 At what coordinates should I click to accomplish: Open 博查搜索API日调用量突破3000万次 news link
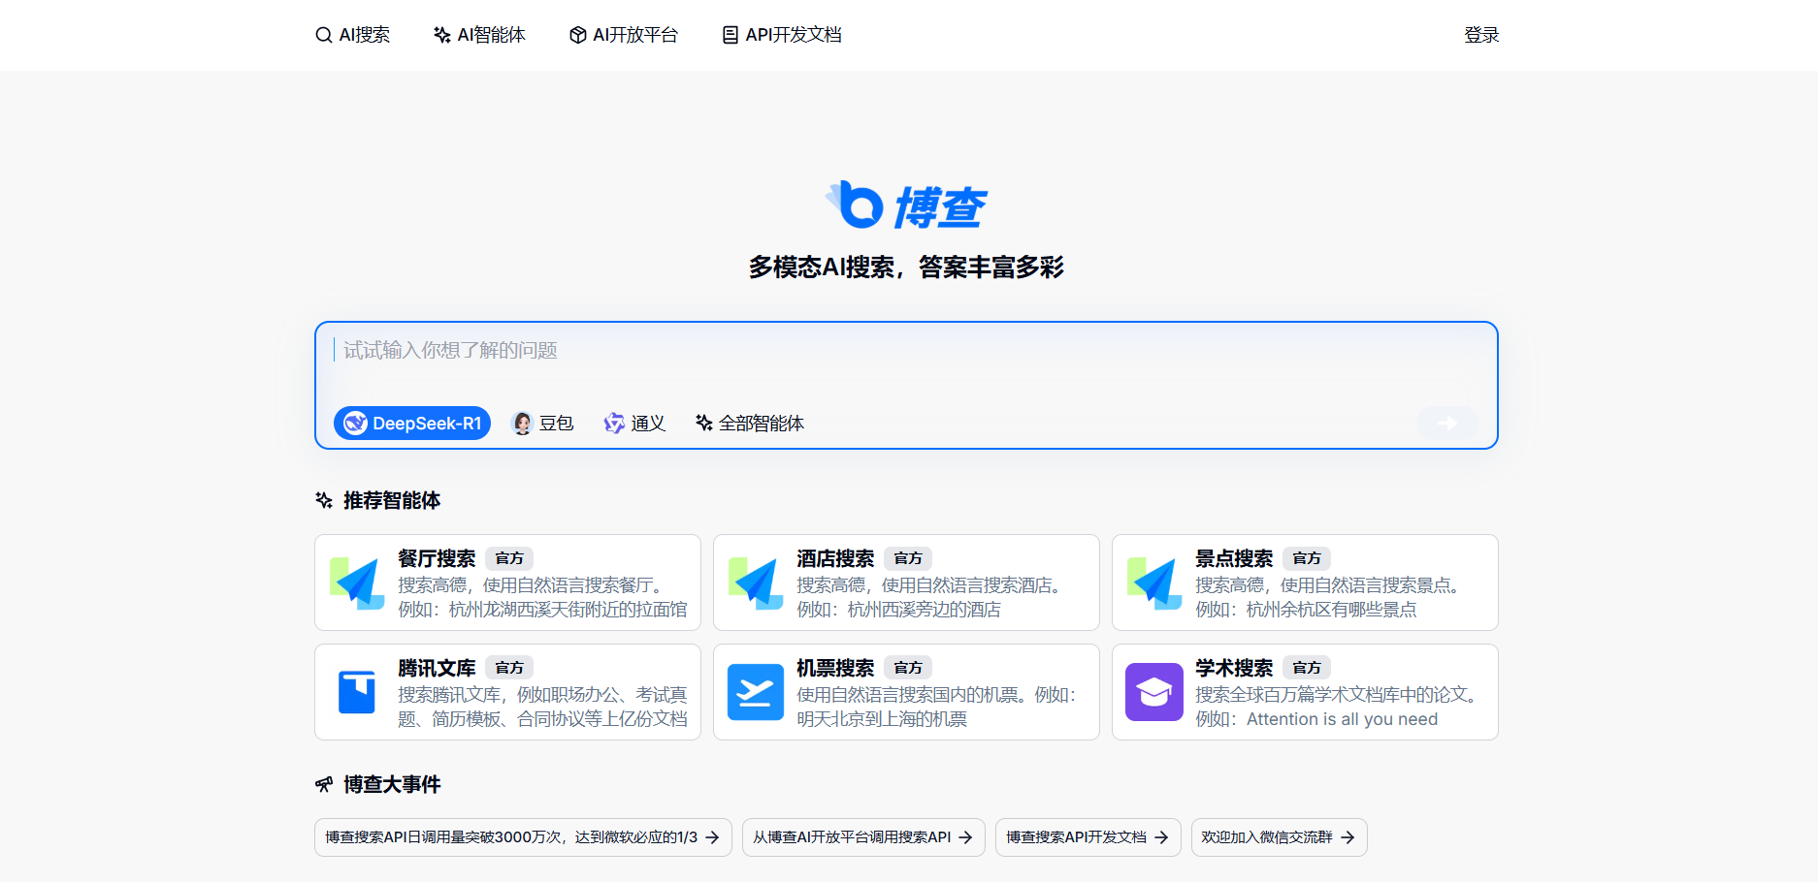pos(523,837)
